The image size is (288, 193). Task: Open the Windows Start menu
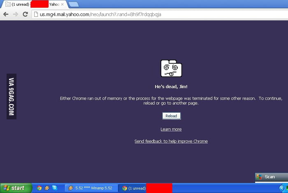[16, 188]
